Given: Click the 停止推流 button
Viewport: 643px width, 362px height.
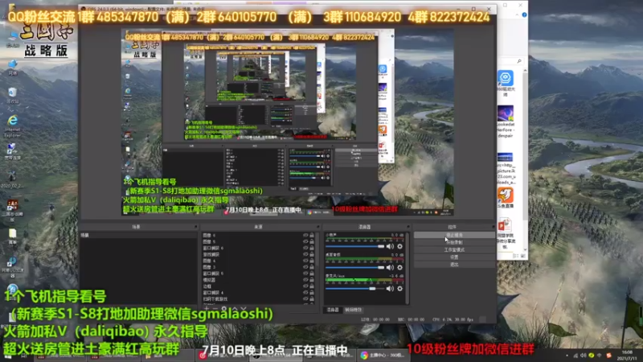Looking at the screenshot, I should (454, 235).
